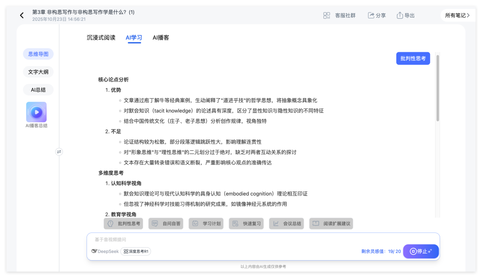Click the back arrow at top left
This screenshot has width=482, height=278.
click(21, 15)
